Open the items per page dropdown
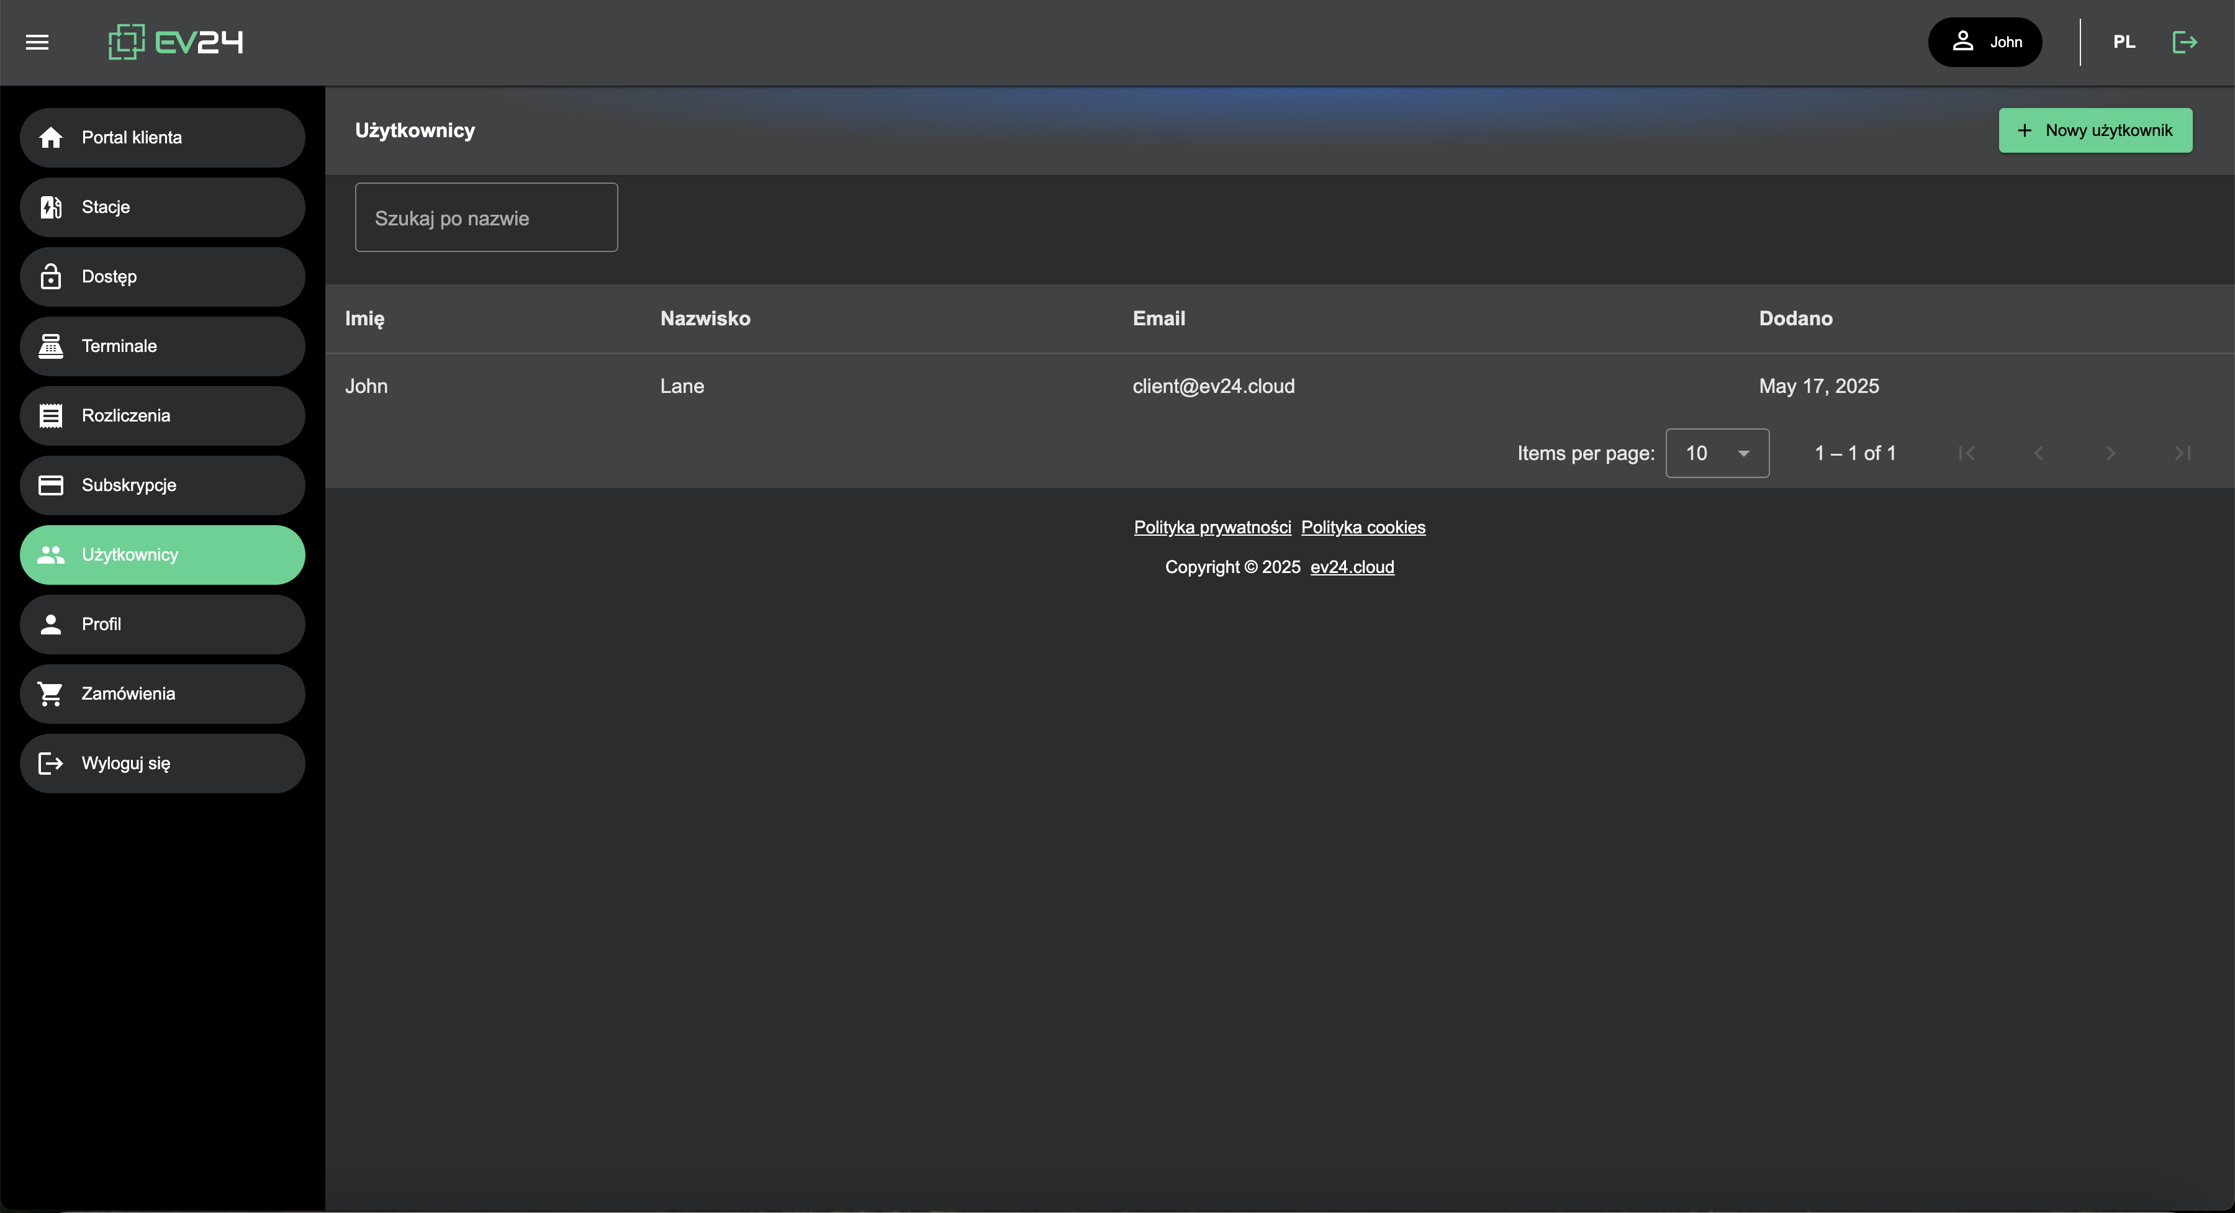This screenshot has width=2235, height=1213. pyautogui.click(x=1716, y=453)
